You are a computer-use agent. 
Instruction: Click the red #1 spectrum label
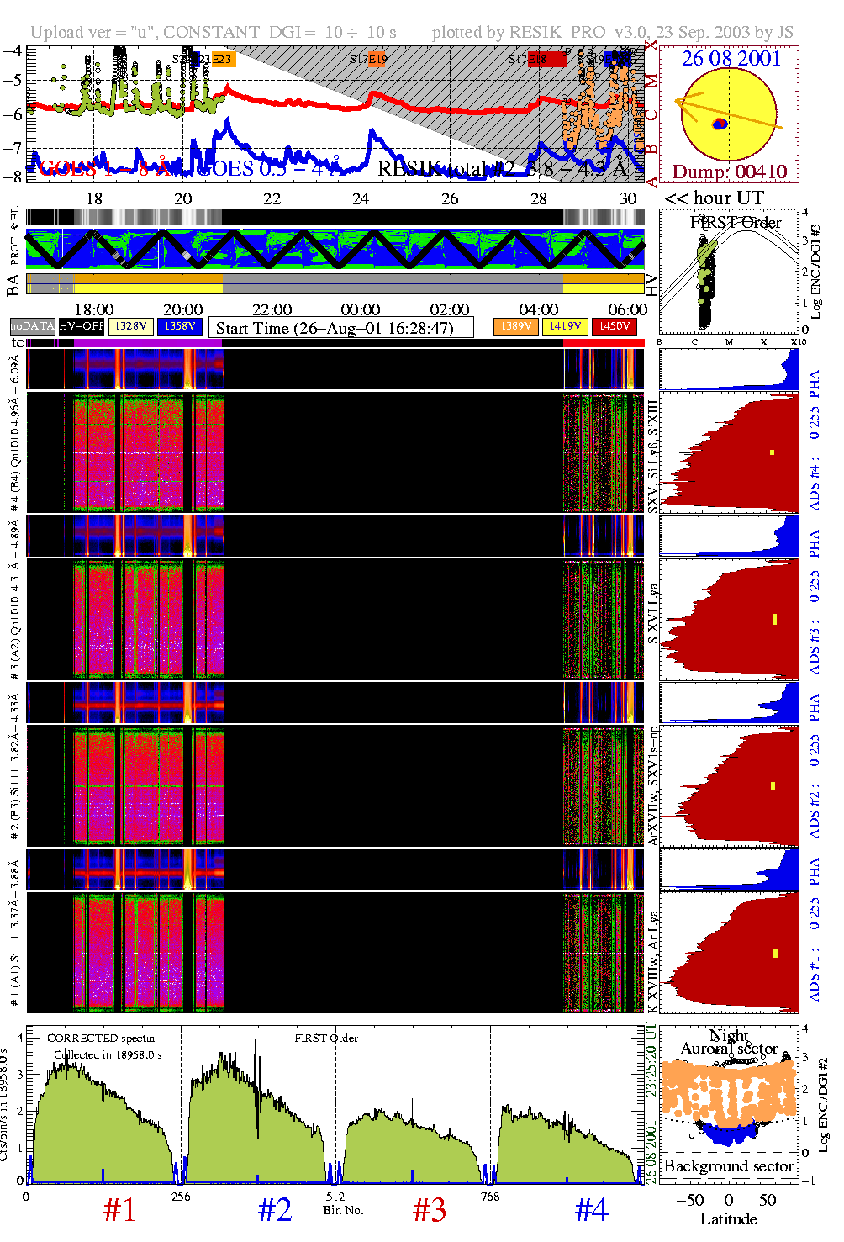pyautogui.click(x=119, y=1210)
